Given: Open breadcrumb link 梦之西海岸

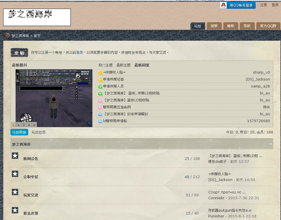Looking at the screenshot, I should click(x=20, y=36).
